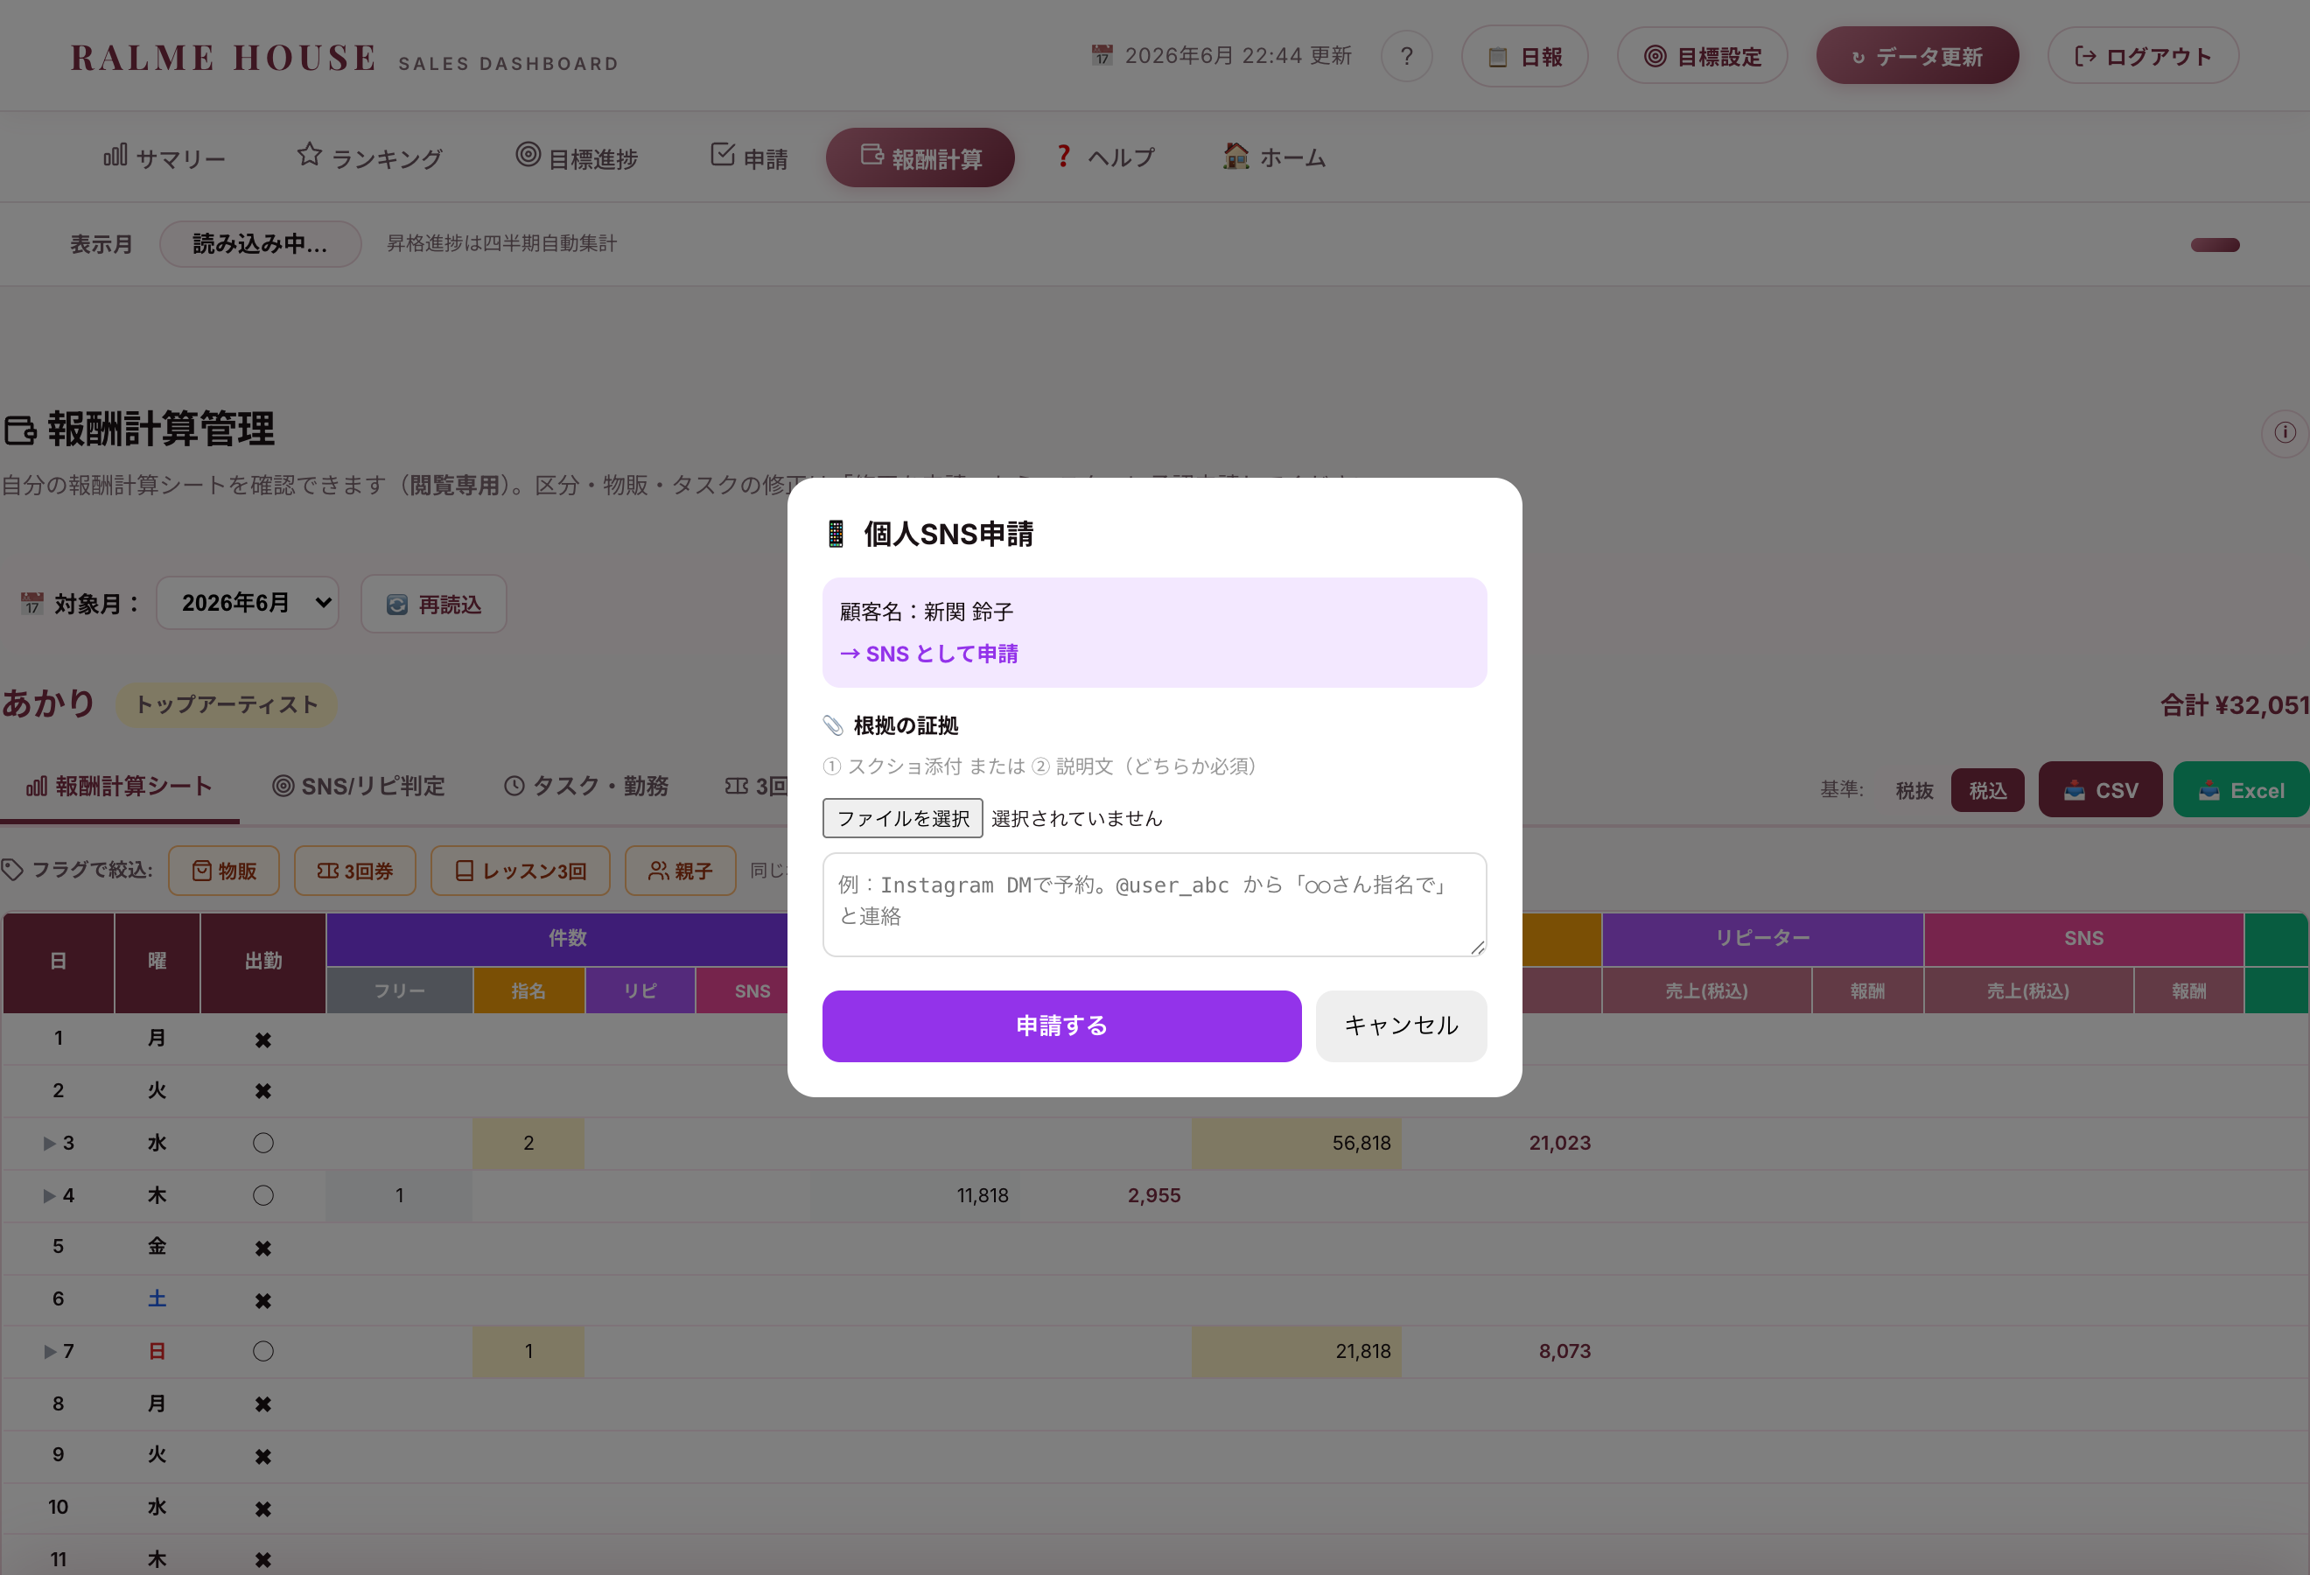
Task: Click the calendar icon beside 対象月
Action: click(31, 603)
